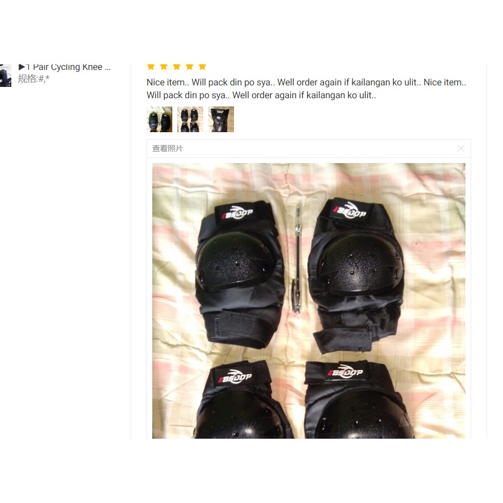Click the first rating star

[x=151, y=67]
